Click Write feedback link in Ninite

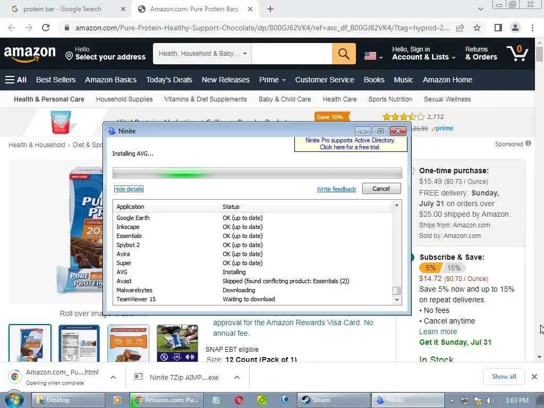click(336, 189)
